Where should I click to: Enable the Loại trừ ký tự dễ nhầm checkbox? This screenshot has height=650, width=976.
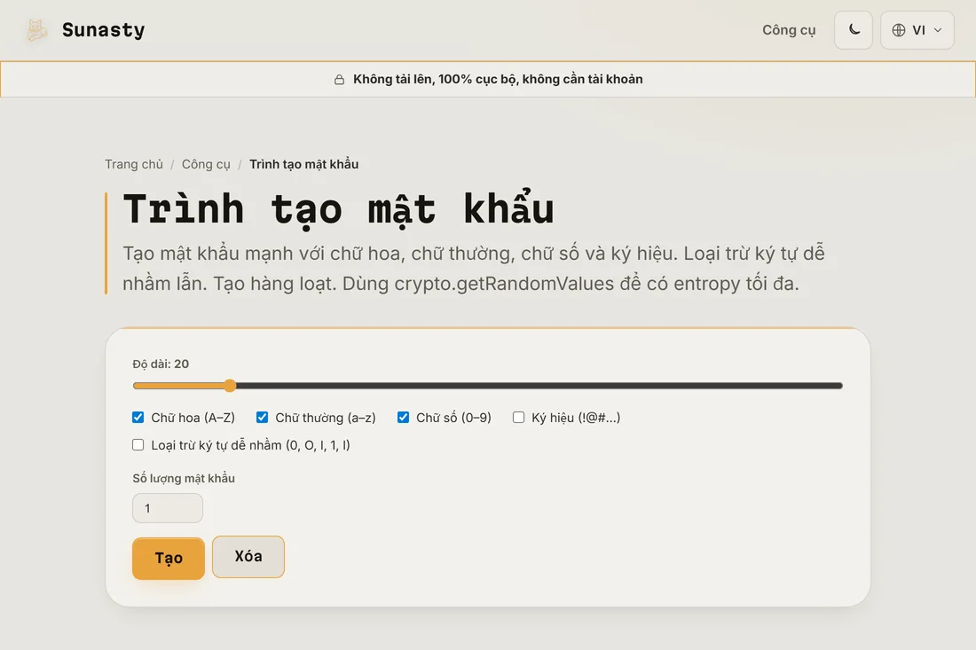pyautogui.click(x=138, y=445)
